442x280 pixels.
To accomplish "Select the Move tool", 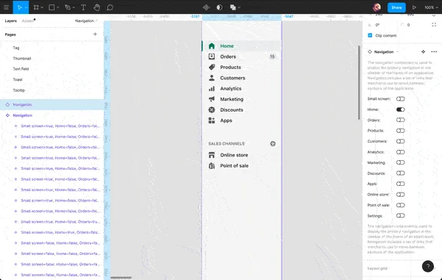I will (19, 7).
